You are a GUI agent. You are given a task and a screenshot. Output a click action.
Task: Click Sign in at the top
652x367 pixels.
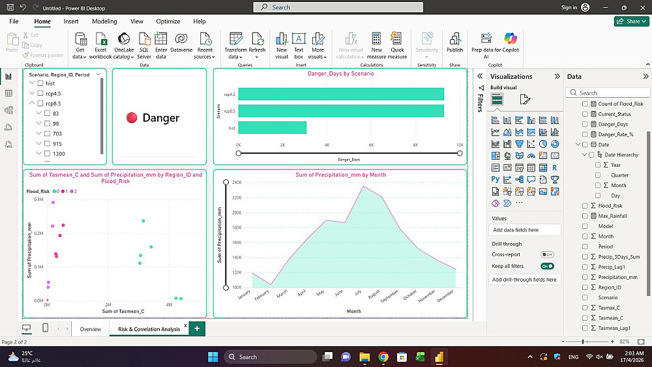click(x=569, y=7)
